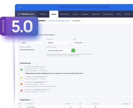The image size is (133, 108).
Task: Open the Пользователи tab
Action: click(x=108, y=14)
